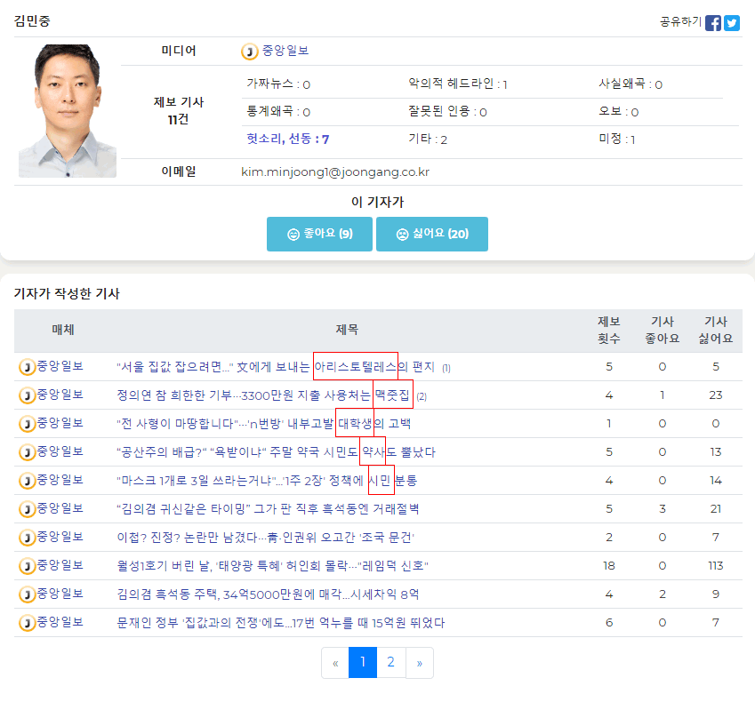Share the profile via the Twitter icon
Image resolution: width=755 pixels, height=702 pixels.
732,22
